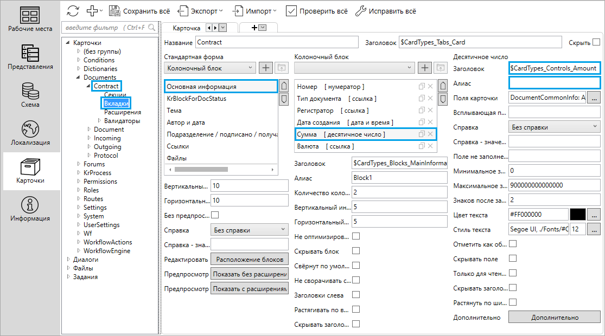Image resolution: width=605 pixels, height=336 pixels.
Task: Click the Расположение блоков button
Action: tap(249, 259)
